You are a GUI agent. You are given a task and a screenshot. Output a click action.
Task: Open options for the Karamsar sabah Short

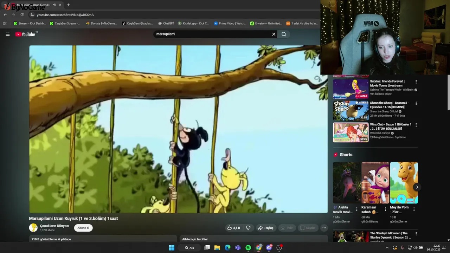pyautogui.click(x=385, y=209)
